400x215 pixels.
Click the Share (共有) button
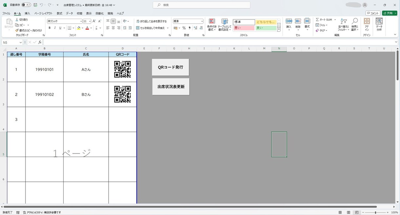[x=390, y=13]
